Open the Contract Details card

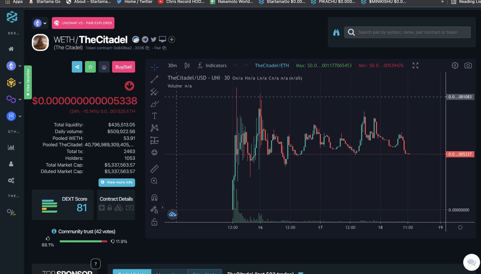tap(116, 205)
